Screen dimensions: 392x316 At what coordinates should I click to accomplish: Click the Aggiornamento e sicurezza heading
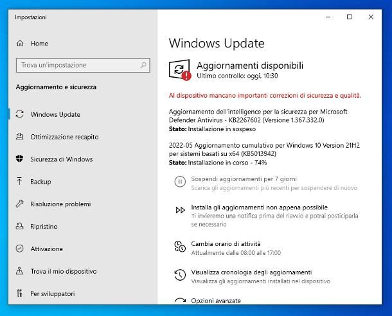tap(56, 87)
